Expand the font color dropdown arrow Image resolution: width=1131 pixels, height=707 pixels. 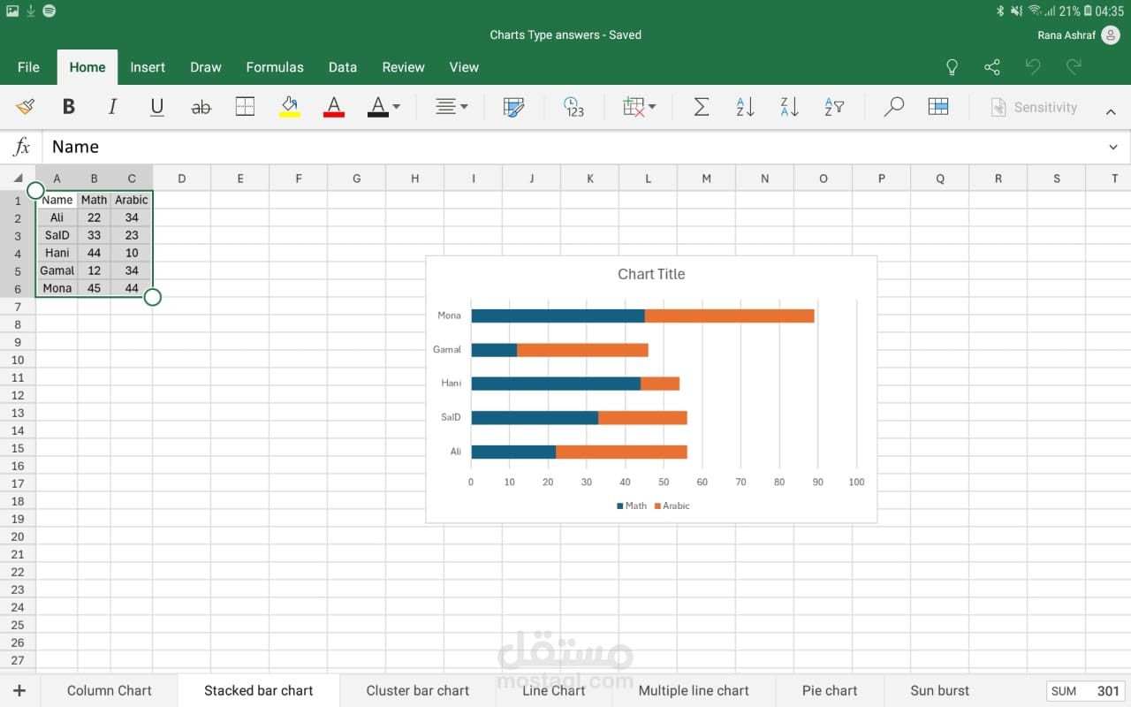(397, 108)
